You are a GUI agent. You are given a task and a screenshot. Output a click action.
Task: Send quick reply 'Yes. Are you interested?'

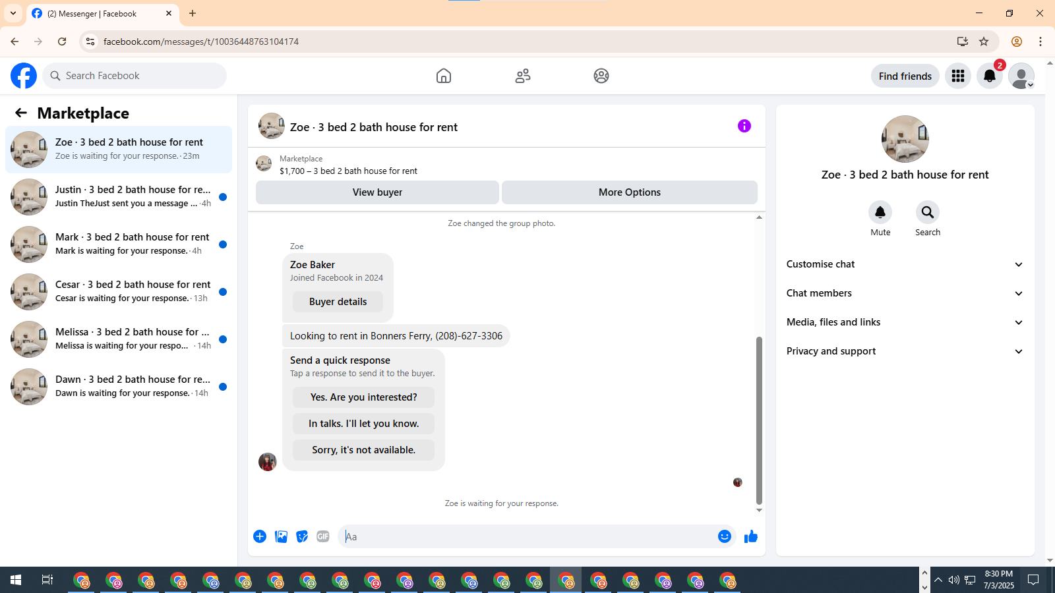[x=363, y=397]
